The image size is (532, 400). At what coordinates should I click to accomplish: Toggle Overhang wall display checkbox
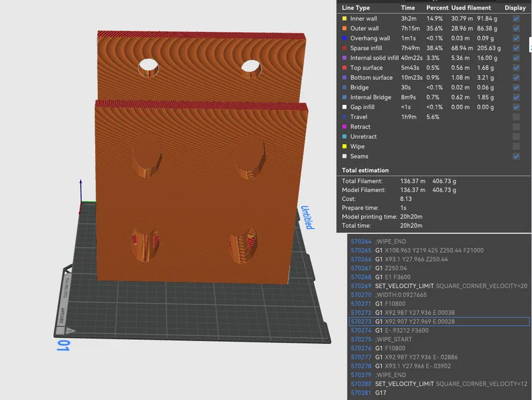point(516,38)
